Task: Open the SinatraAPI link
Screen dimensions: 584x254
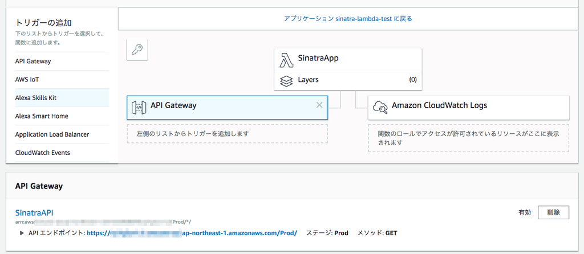Action: pos(34,213)
